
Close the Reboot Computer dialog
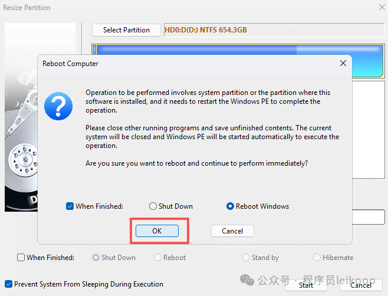click(343, 63)
